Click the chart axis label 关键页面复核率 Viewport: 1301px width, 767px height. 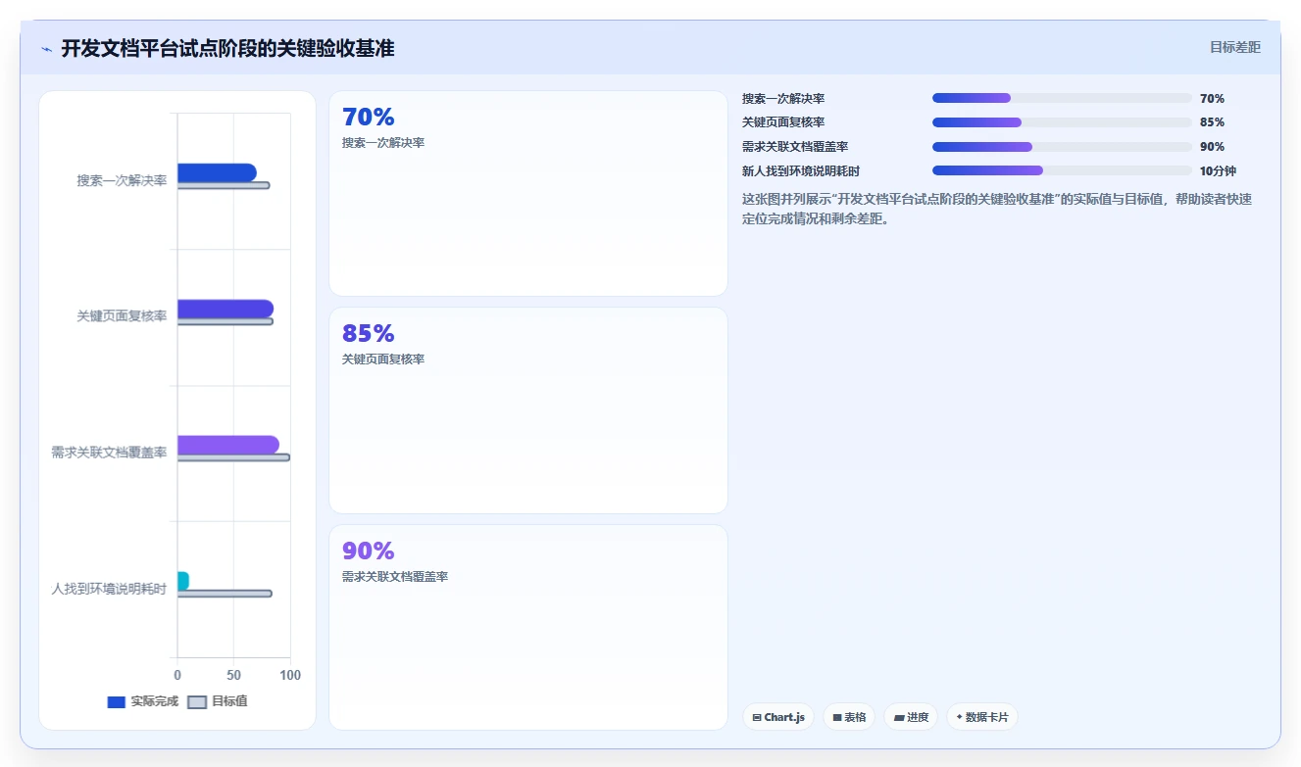(122, 316)
